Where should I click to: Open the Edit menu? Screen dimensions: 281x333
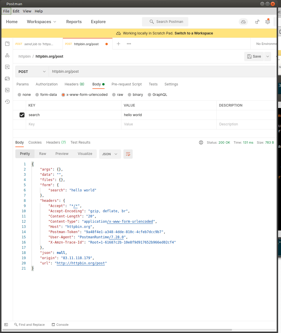click(16, 11)
